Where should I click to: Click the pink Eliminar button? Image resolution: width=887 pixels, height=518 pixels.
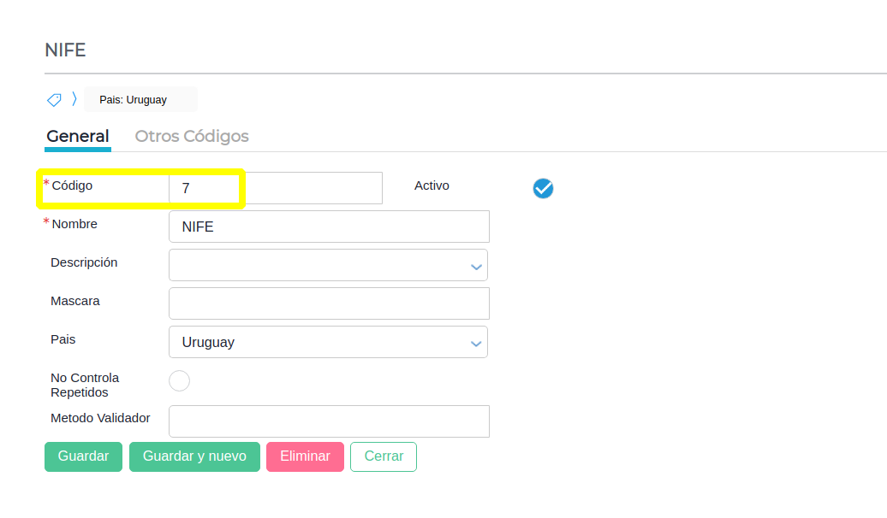pos(305,456)
